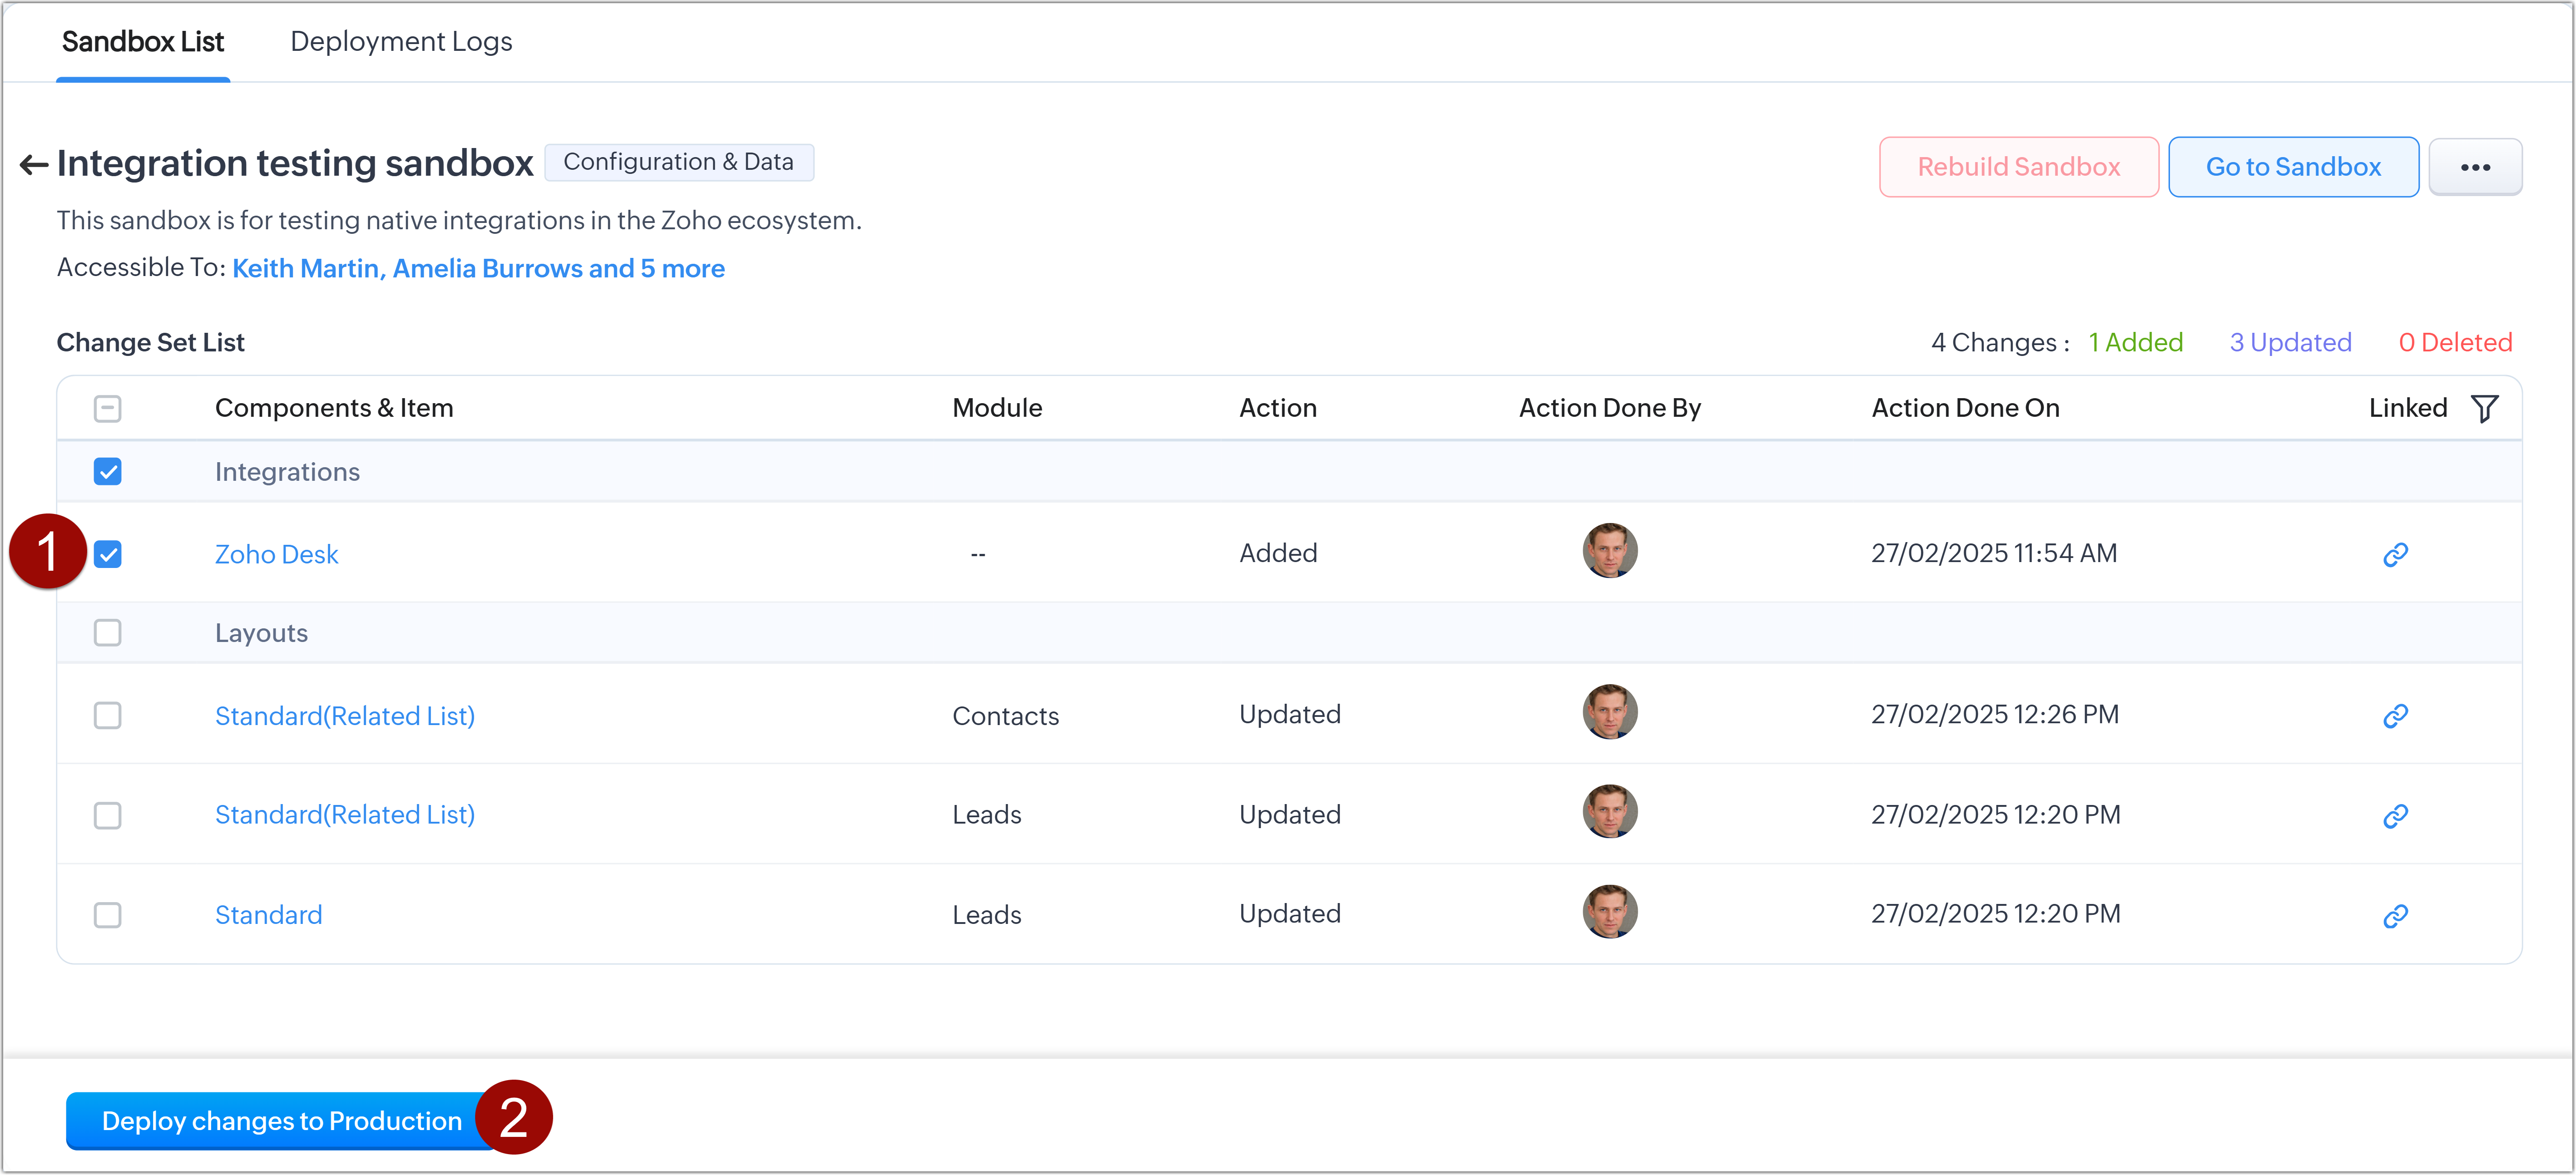The image size is (2576, 1175).
Task: Click the back arrow beside sandbox title
Action: point(33,165)
